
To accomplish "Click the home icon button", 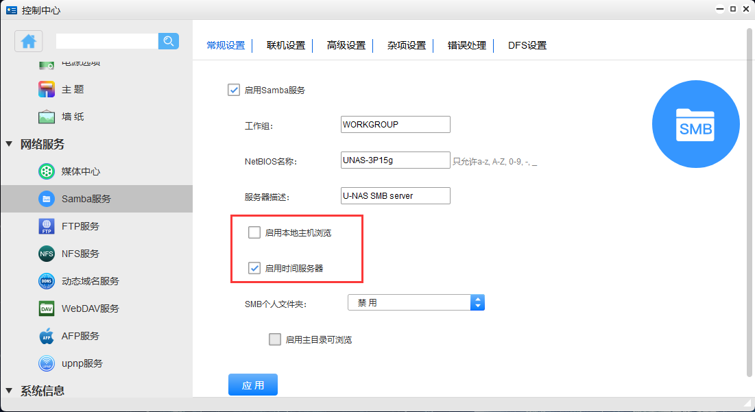I will point(29,41).
